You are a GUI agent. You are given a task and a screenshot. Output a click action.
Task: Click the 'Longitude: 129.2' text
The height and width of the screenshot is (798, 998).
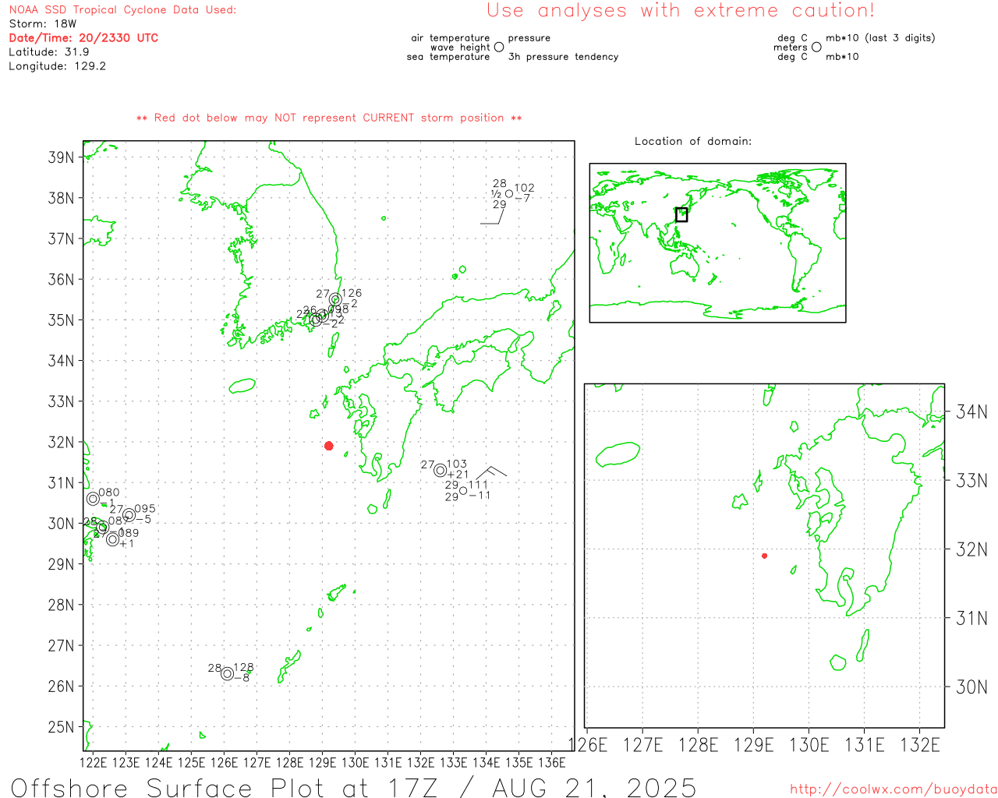click(x=57, y=66)
